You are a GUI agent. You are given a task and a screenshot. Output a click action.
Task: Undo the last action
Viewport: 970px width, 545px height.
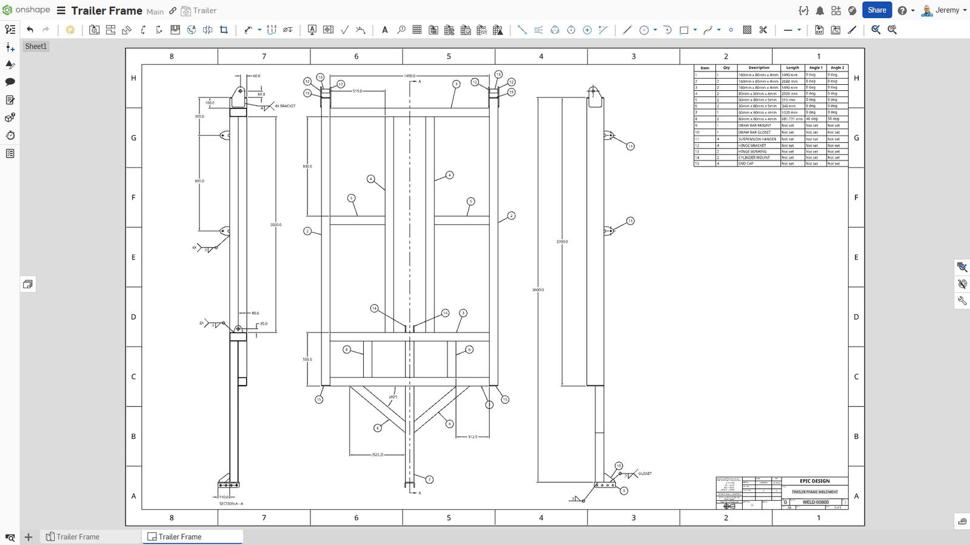30,29
